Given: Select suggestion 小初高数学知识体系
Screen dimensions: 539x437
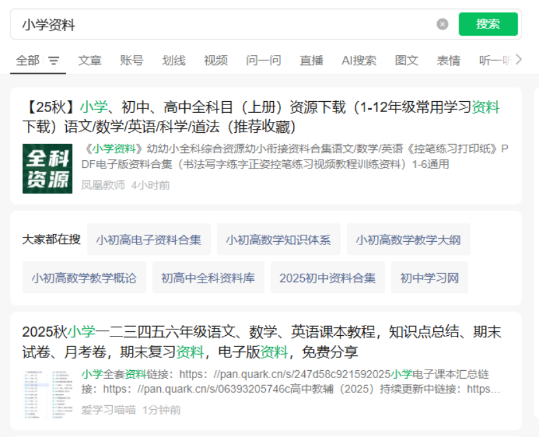Looking at the screenshot, I should coord(278,240).
